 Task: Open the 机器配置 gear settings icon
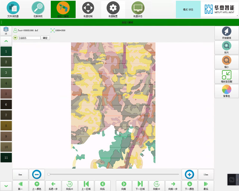click(x=113, y=9)
